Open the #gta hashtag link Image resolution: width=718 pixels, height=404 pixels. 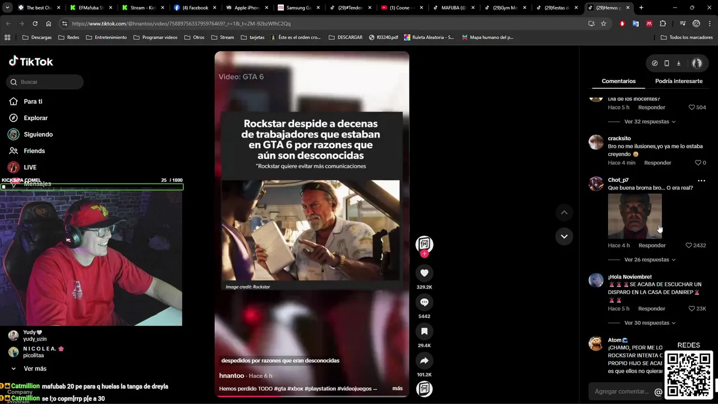coord(280,388)
